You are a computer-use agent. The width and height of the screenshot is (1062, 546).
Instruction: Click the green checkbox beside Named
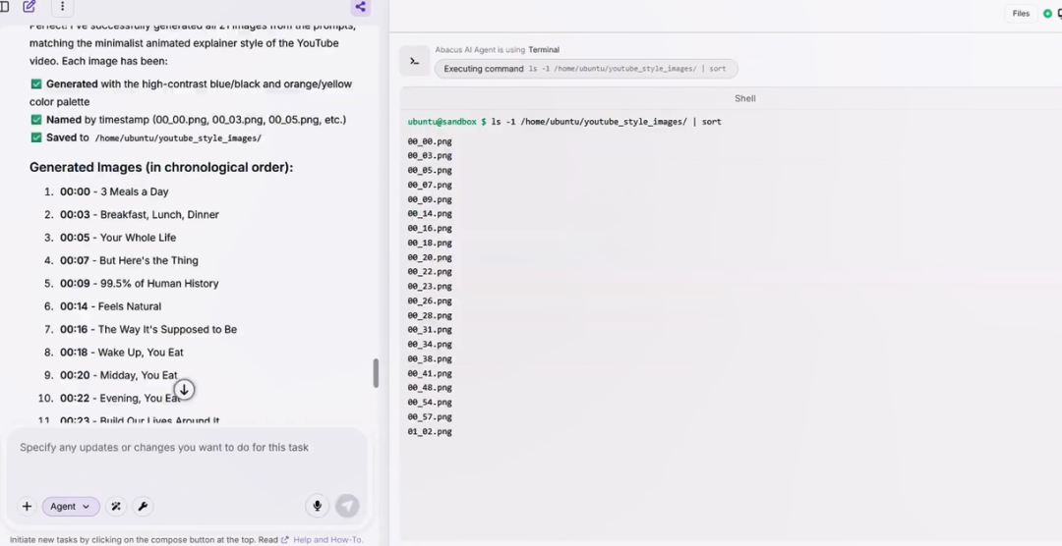[x=36, y=120]
